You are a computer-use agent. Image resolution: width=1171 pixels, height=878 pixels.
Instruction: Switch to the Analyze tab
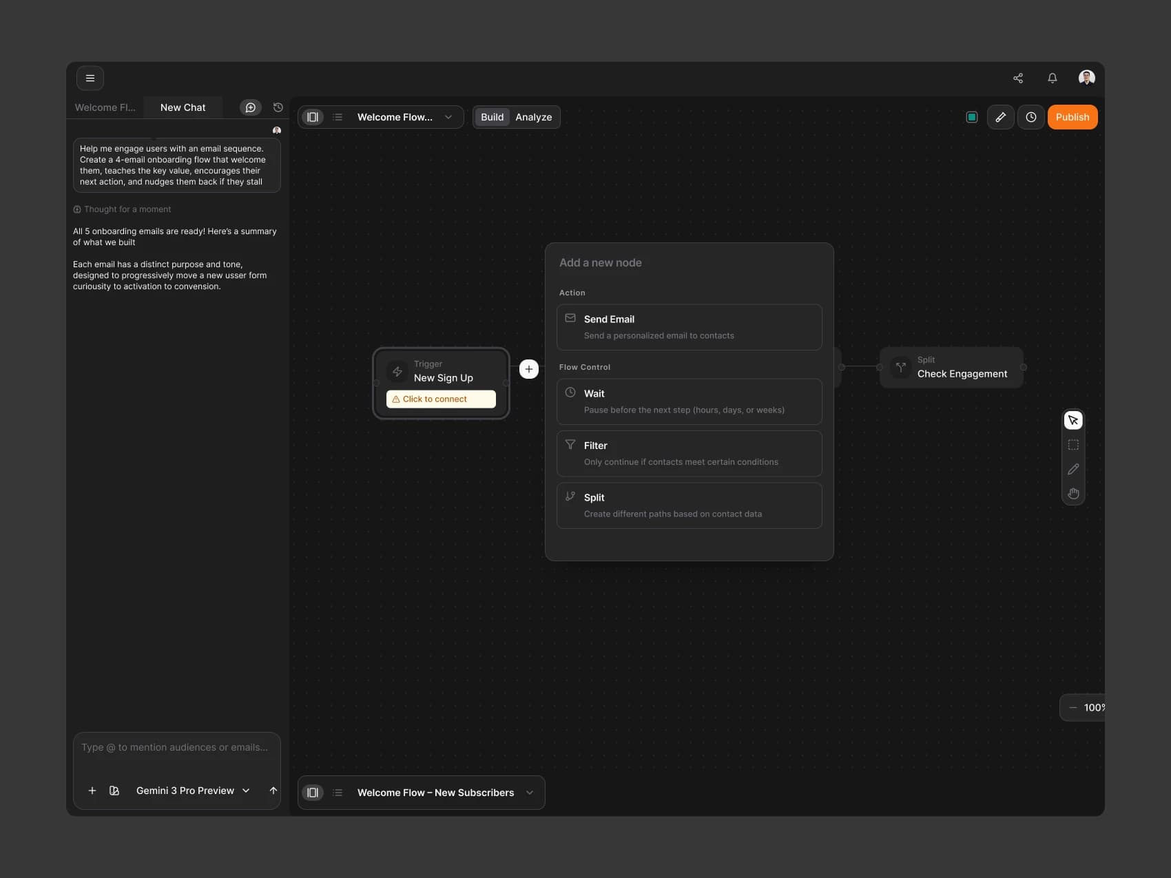coord(534,117)
